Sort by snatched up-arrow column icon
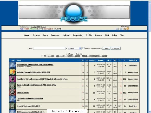 pos(115,60)
